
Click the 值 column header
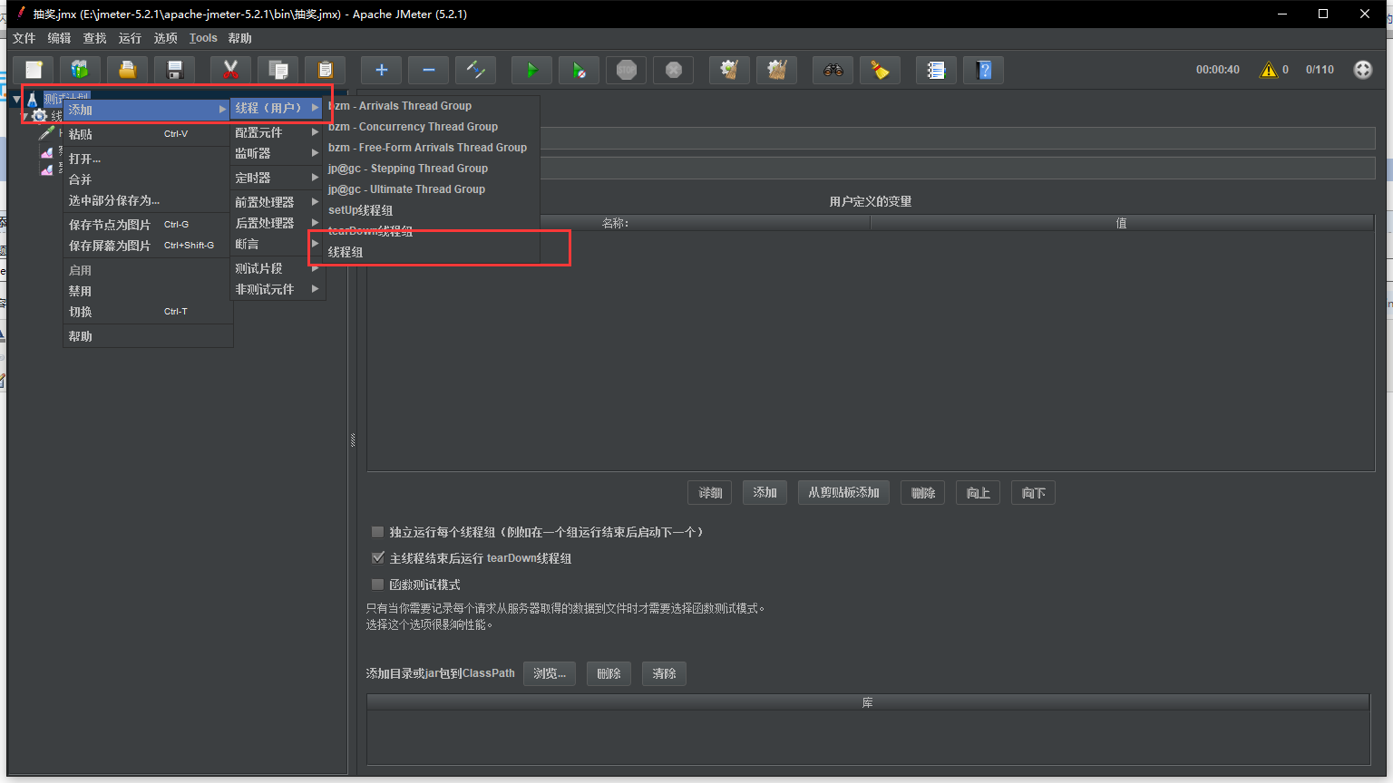pyautogui.click(x=1122, y=223)
